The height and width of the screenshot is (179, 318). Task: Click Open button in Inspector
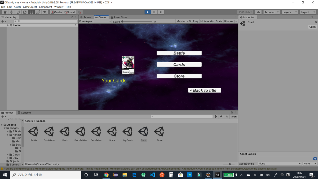coord(312,27)
